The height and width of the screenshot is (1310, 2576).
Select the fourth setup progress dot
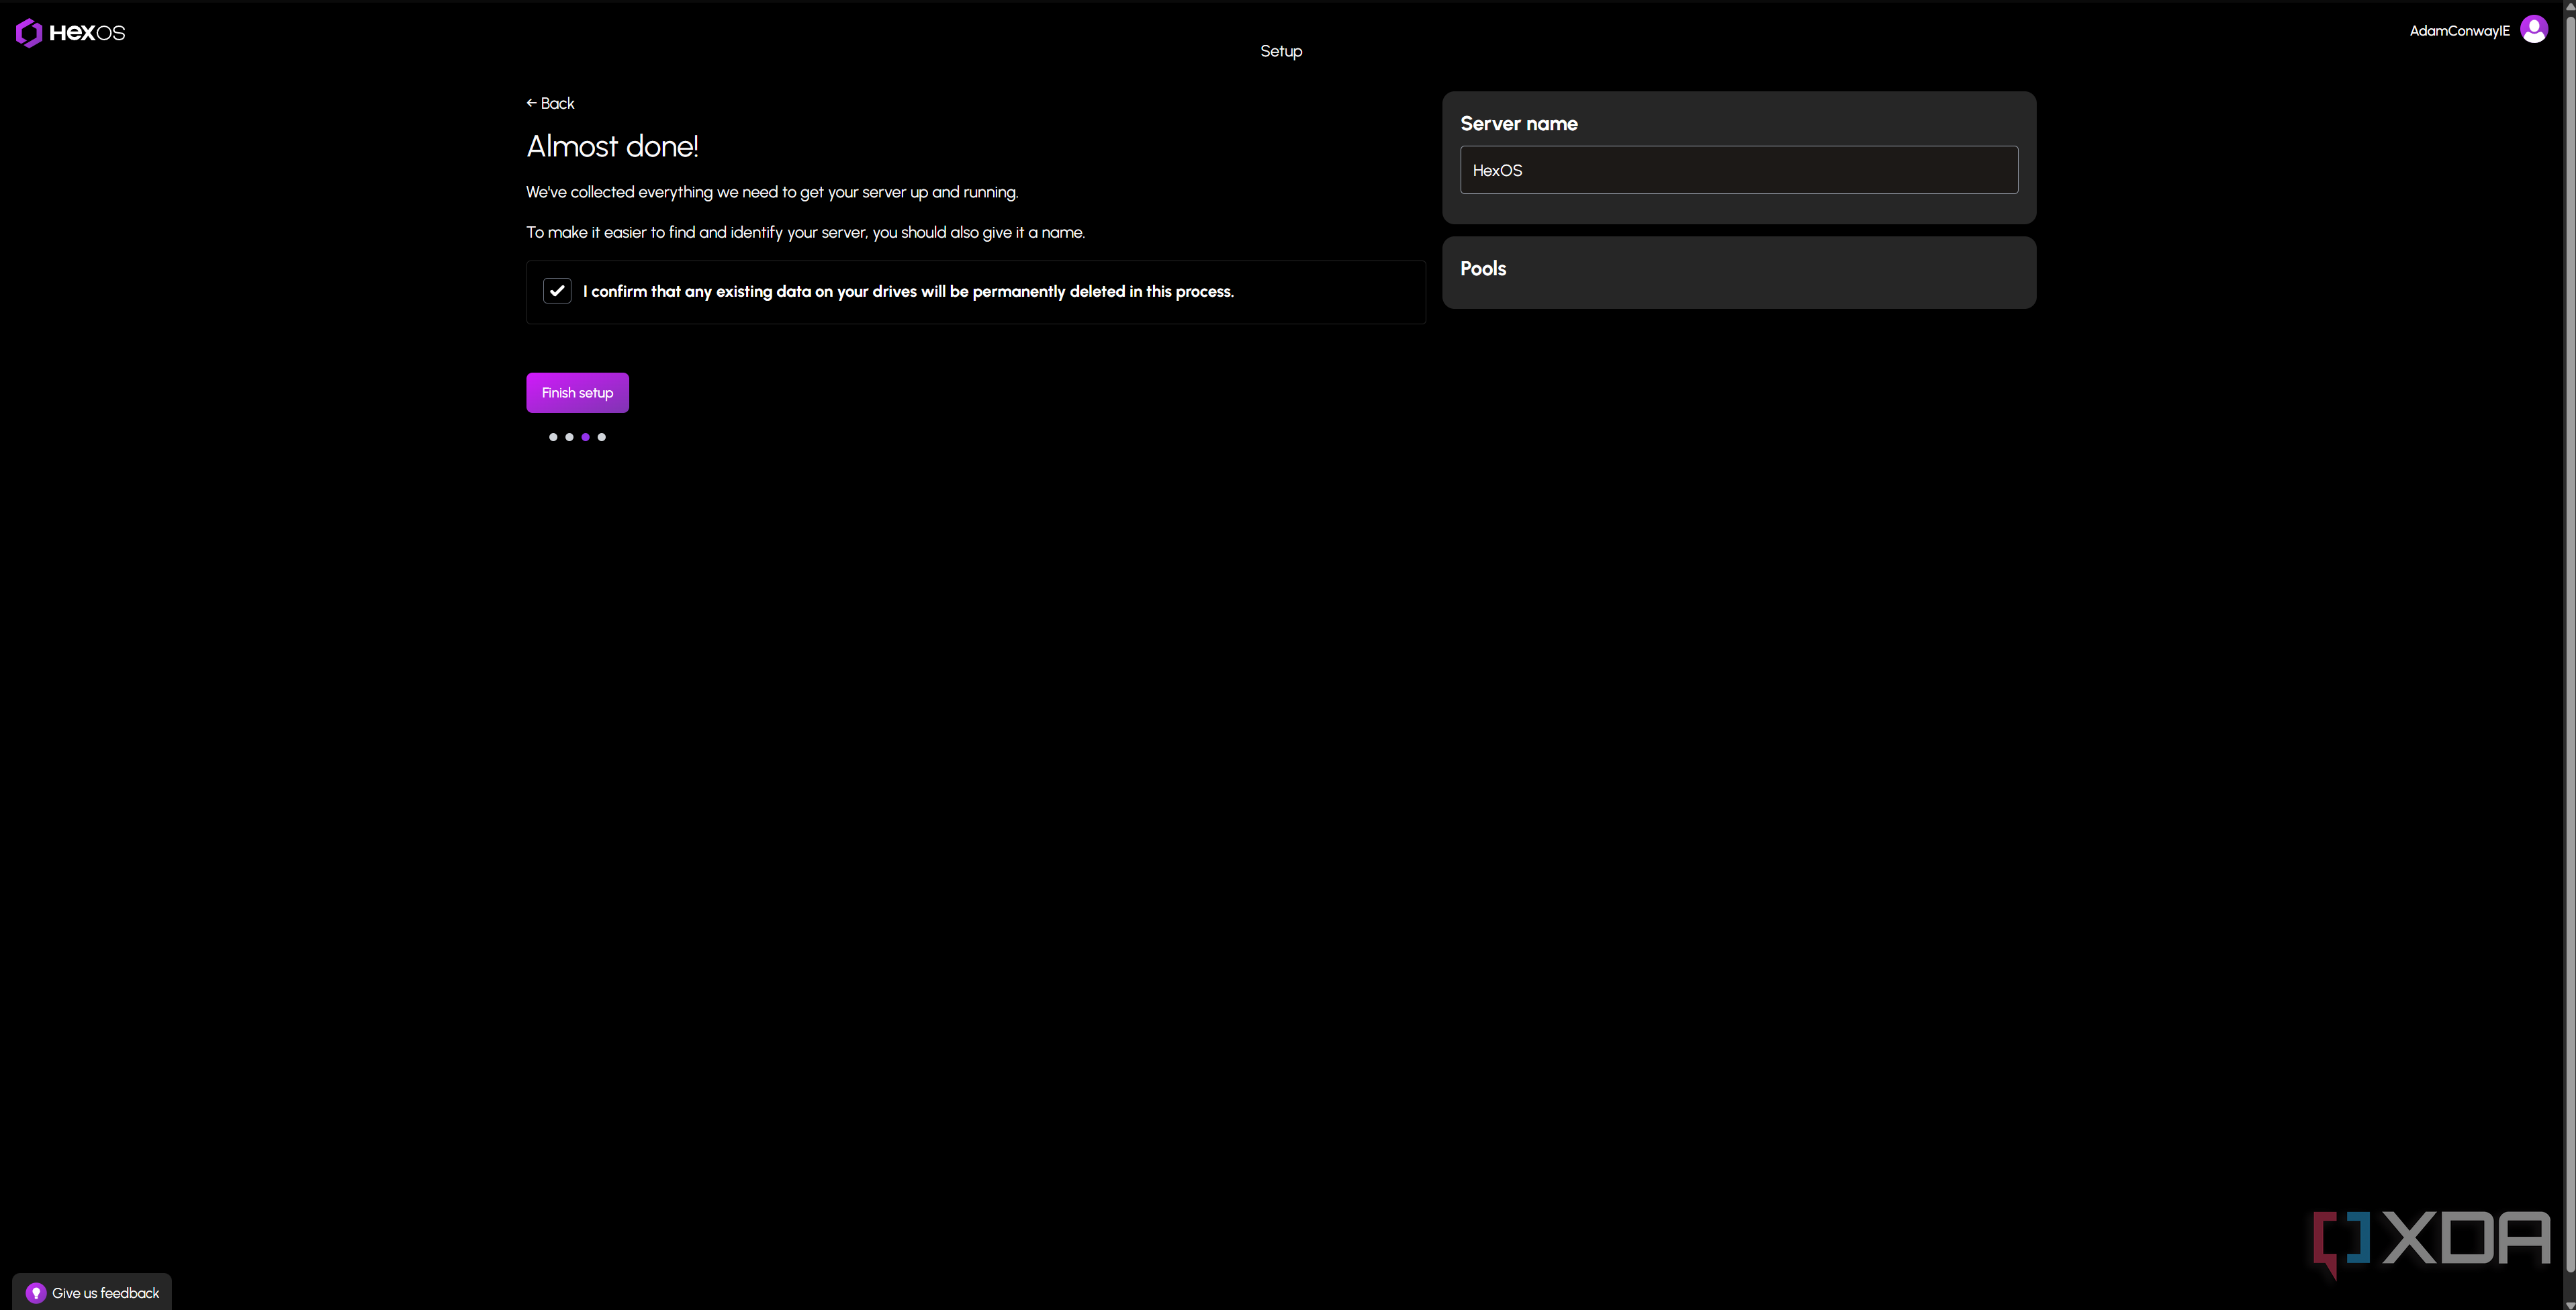coord(601,437)
